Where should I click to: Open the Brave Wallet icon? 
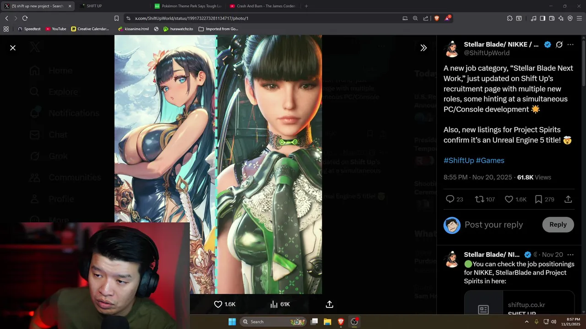552,18
